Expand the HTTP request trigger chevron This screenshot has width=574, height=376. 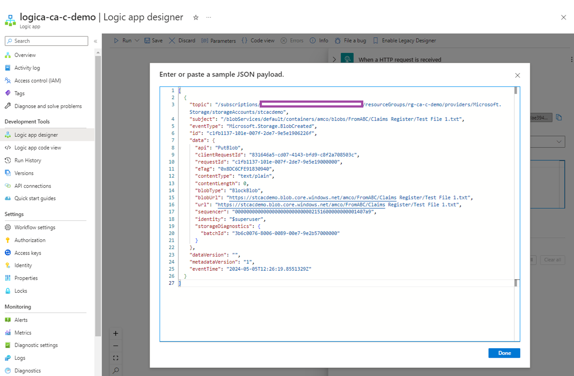(334, 60)
